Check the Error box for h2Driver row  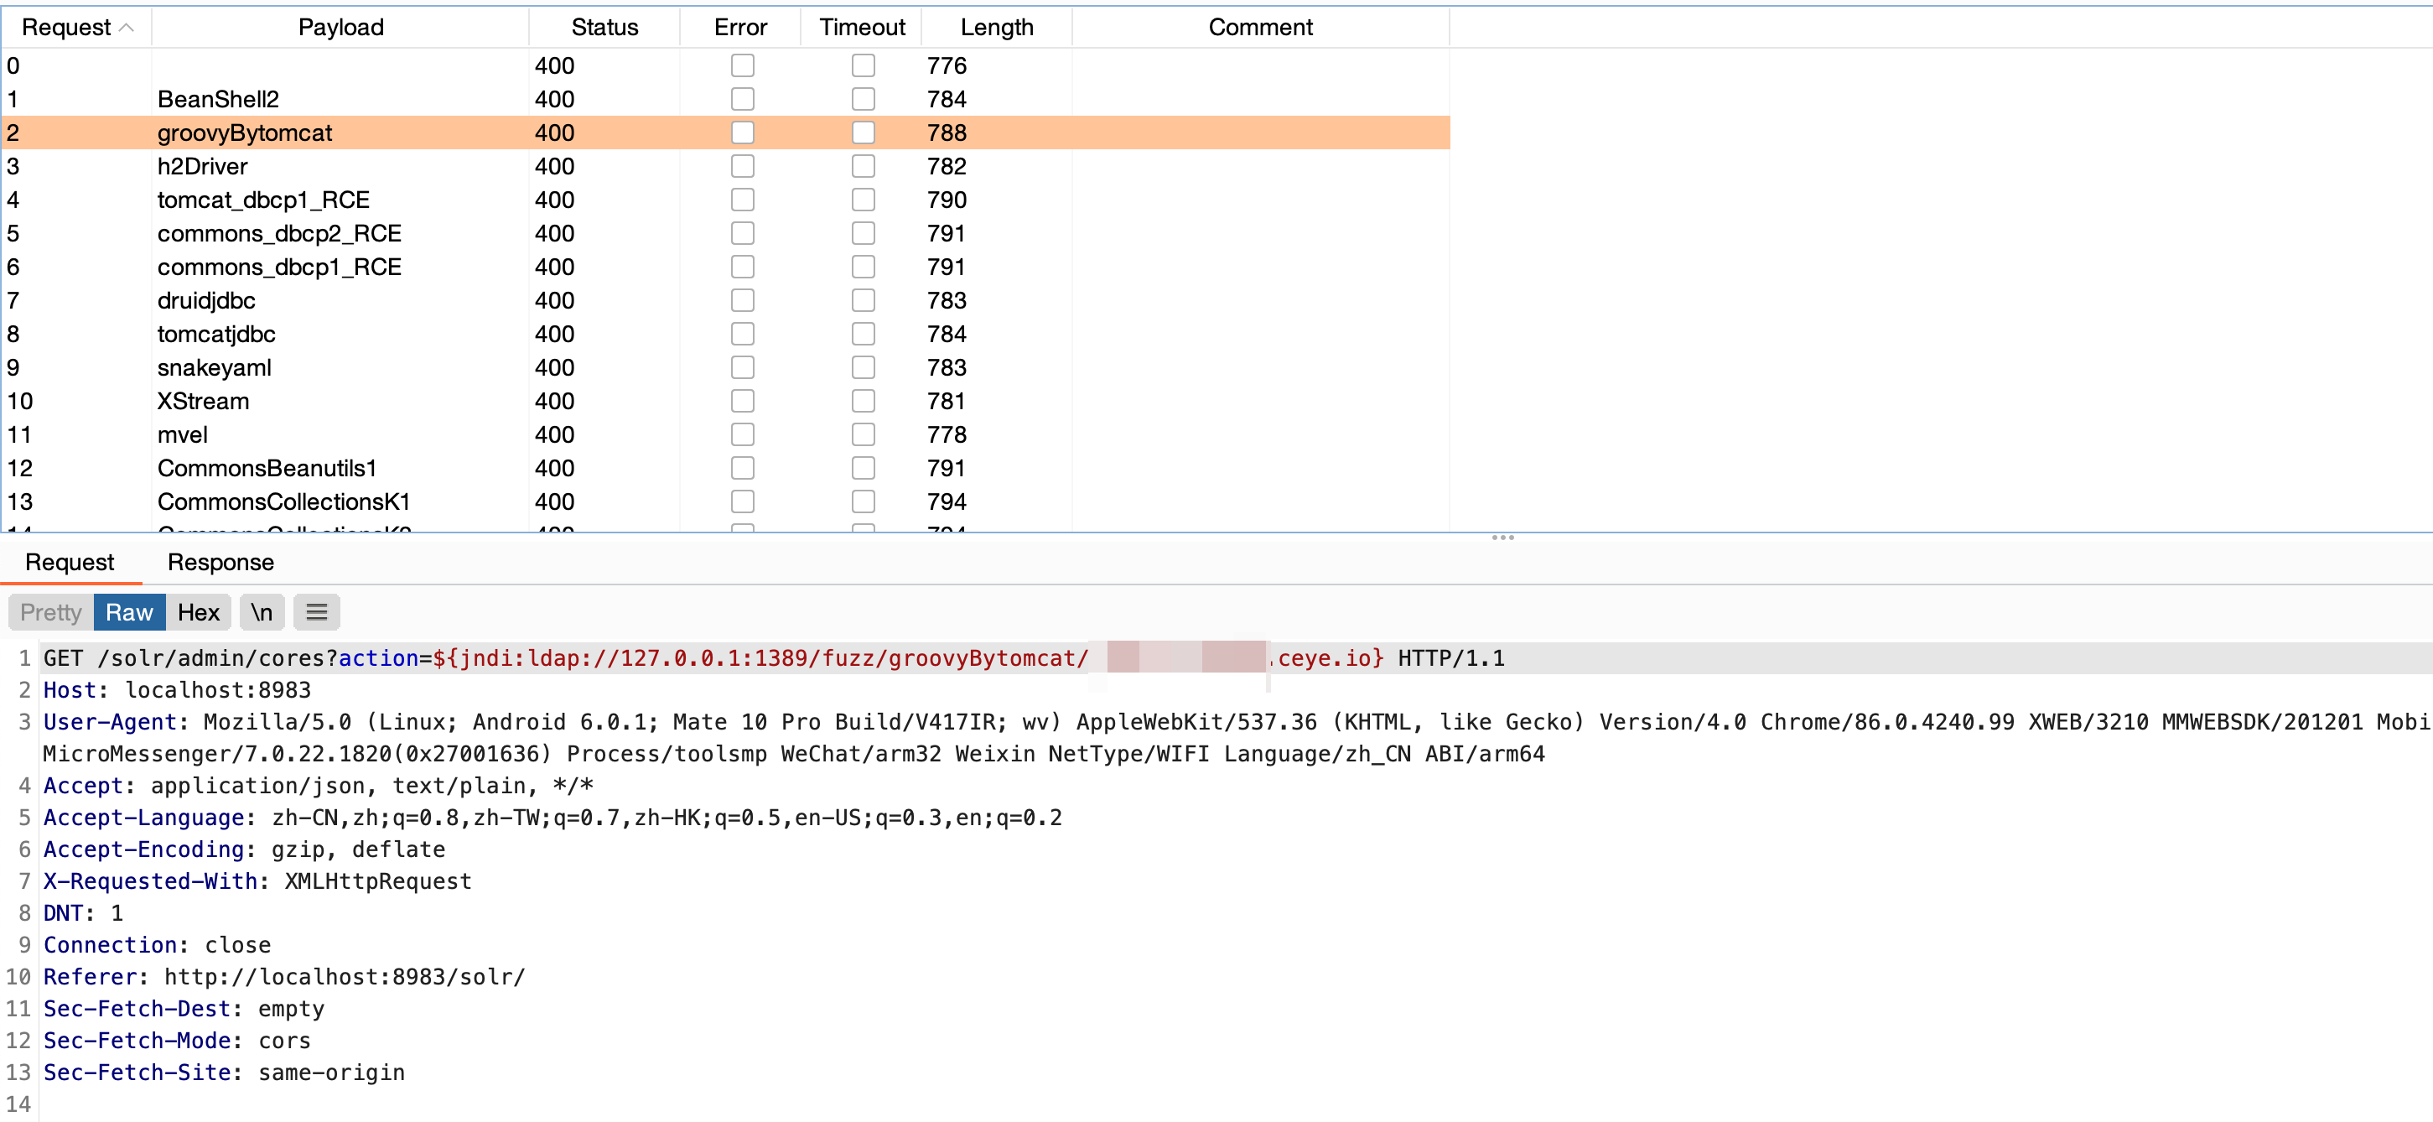(x=742, y=166)
